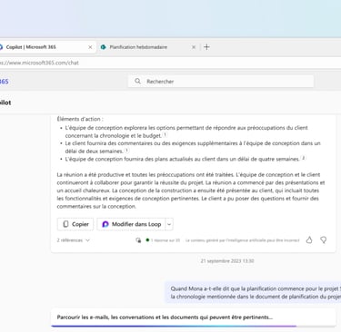The width and height of the screenshot is (341, 332).
Task: Click the 'Parcourir les e-mails' status text
Action: tap(165, 317)
